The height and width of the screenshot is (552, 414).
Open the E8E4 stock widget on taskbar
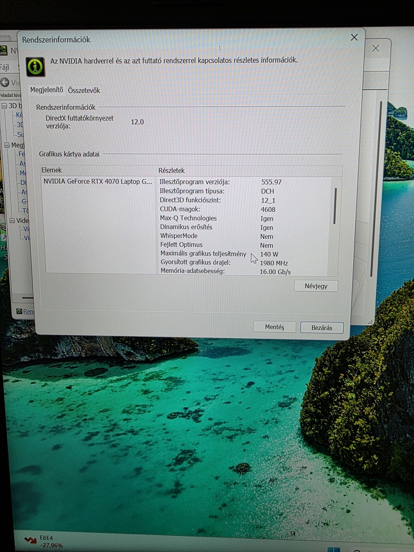click(44, 541)
